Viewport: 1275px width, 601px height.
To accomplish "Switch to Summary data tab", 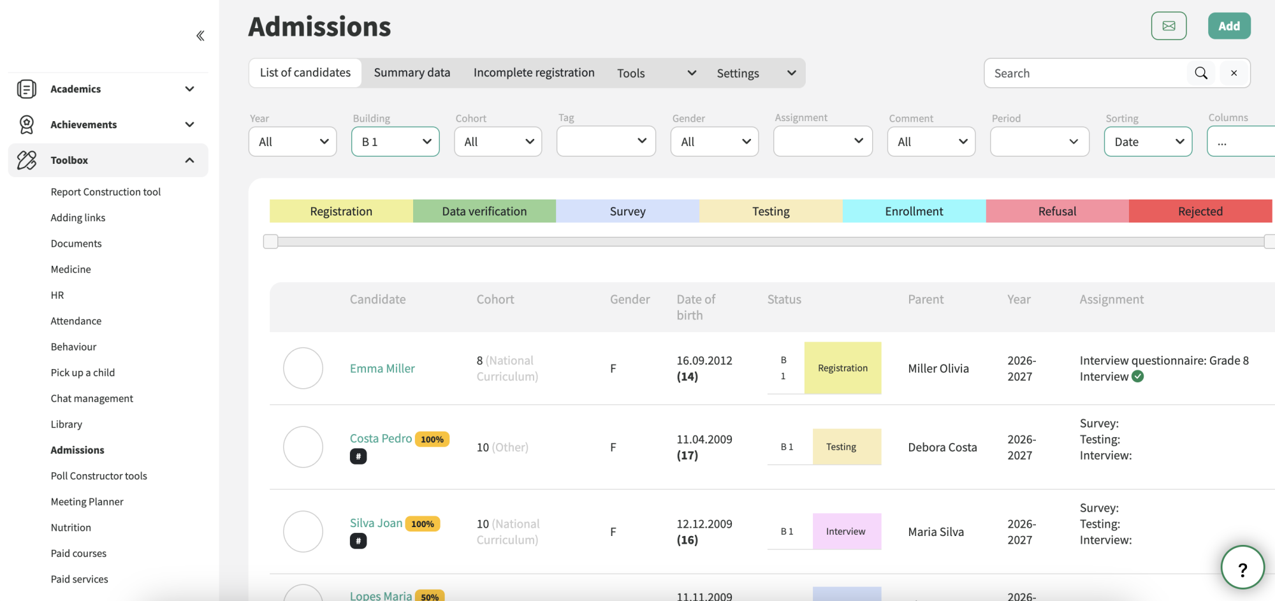I will 412,73.
